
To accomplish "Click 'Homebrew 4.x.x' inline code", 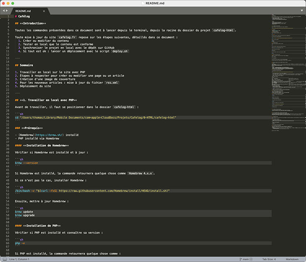I will pos(140,174).
